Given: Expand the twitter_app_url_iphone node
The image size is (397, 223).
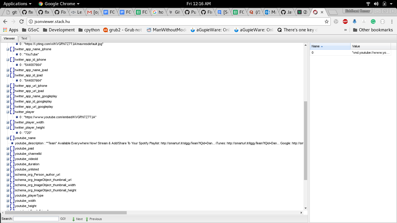Looking at the screenshot, I should coord(8,86).
